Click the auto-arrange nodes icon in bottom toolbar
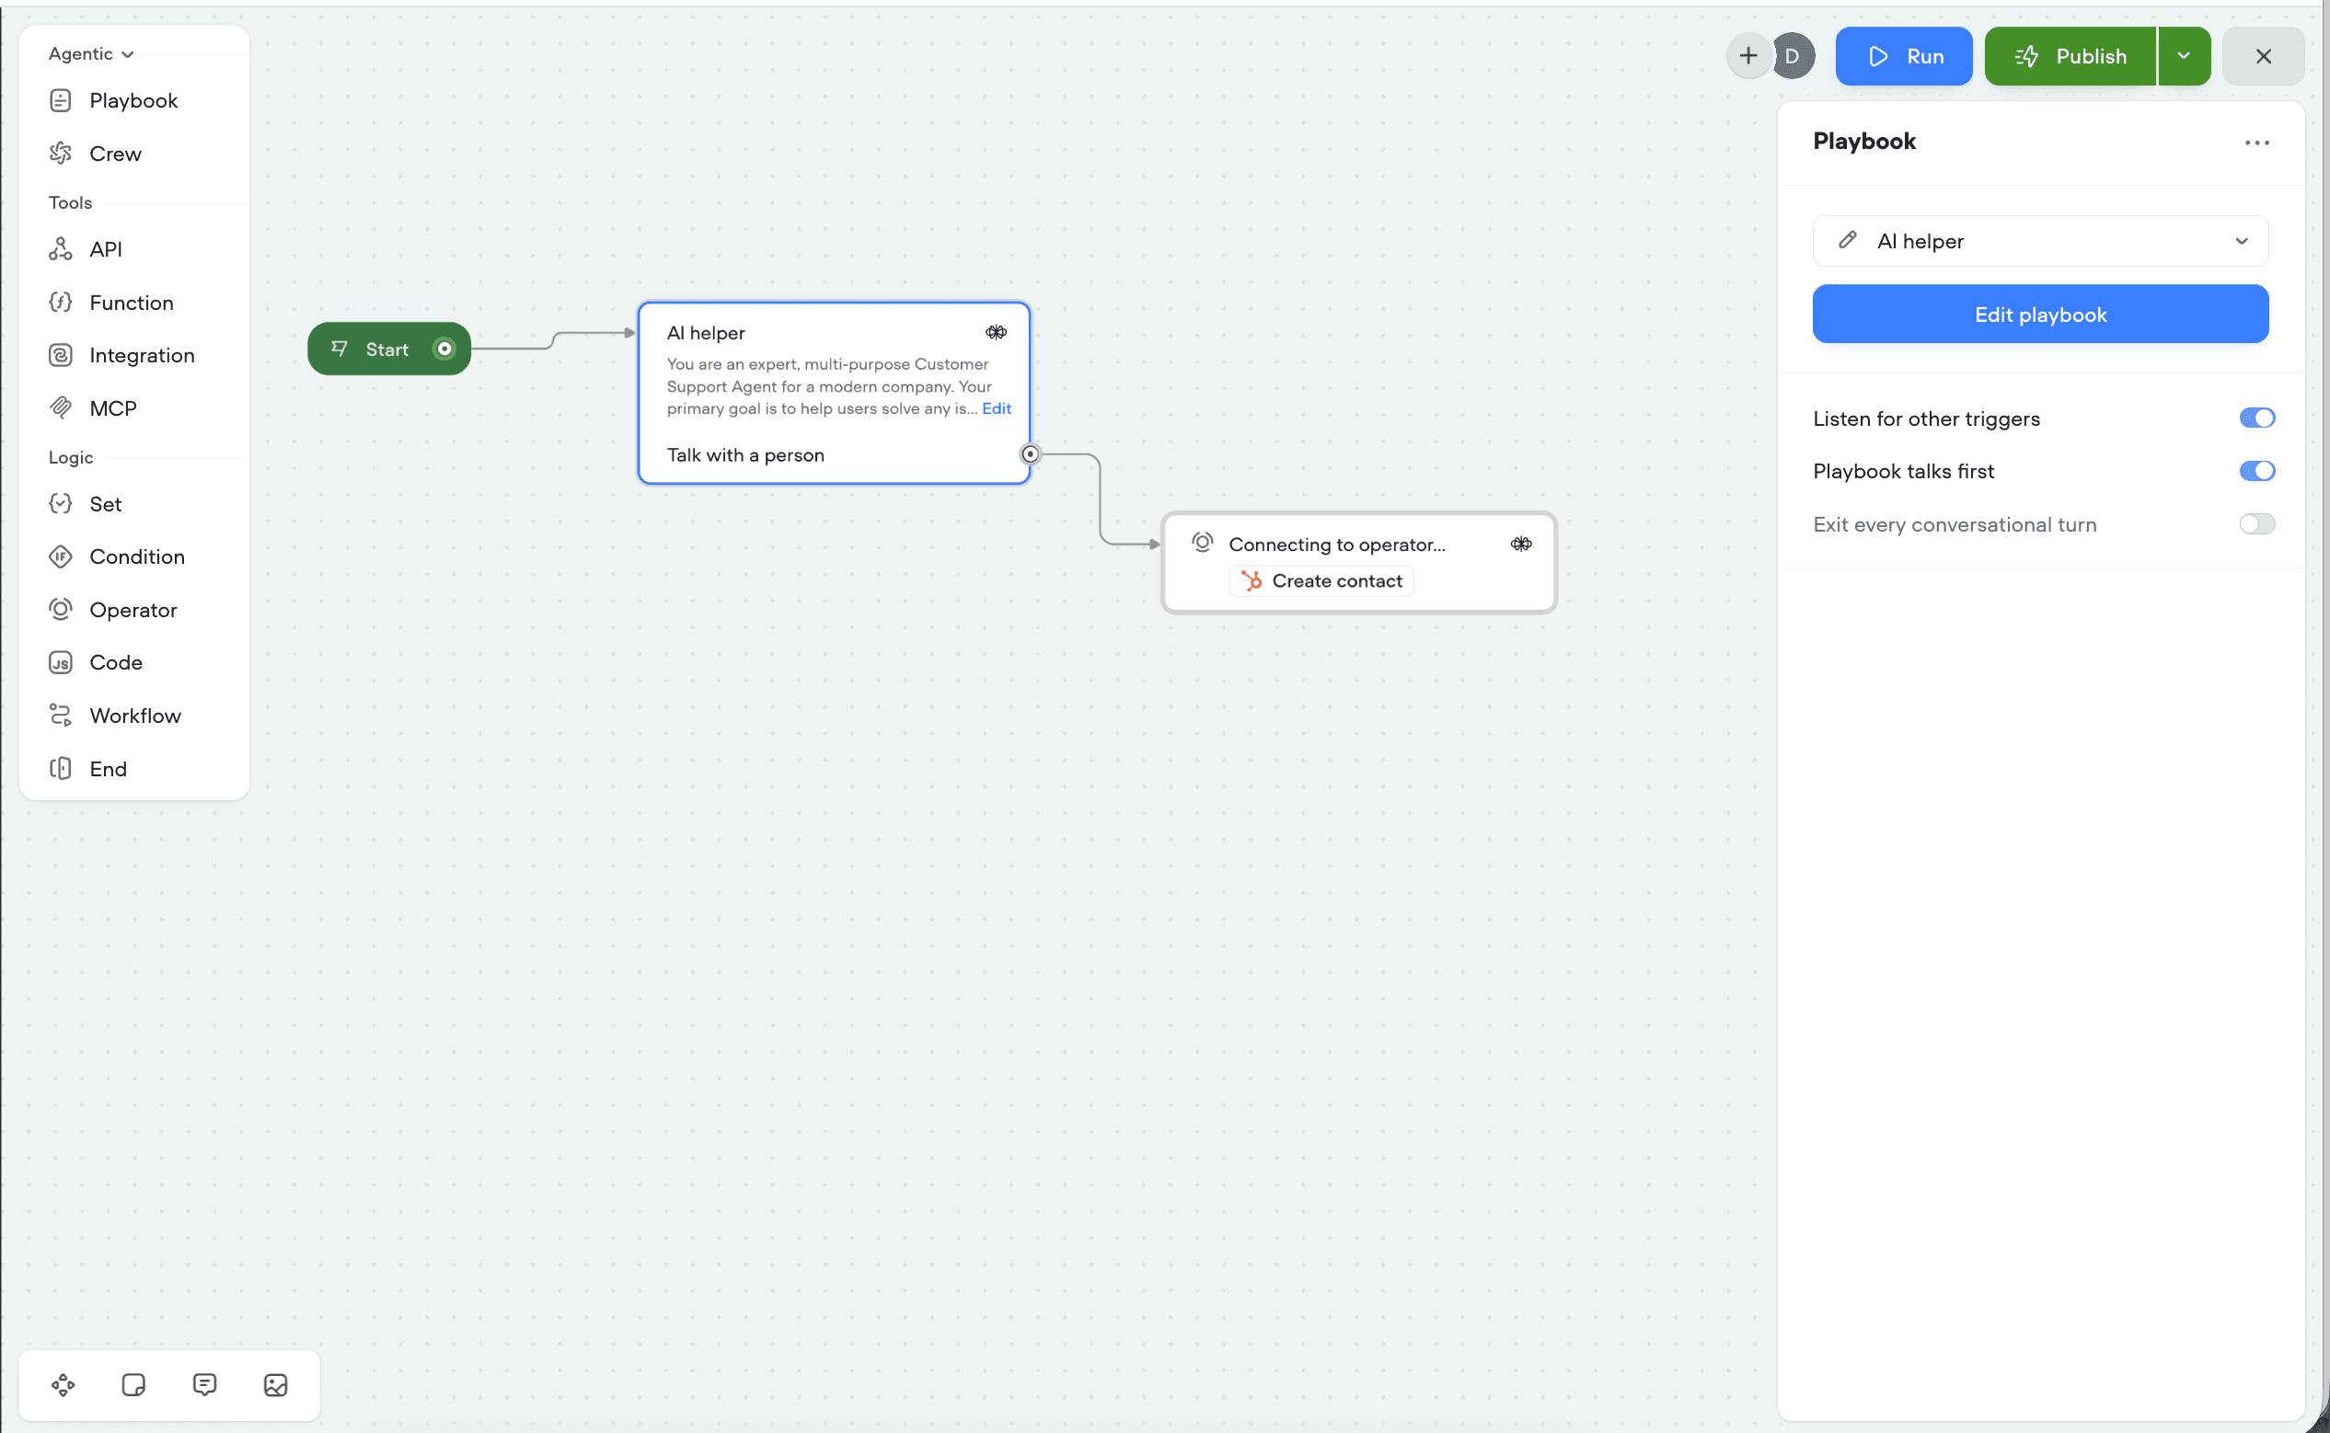Image resolution: width=2330 pixels, height=1433 pixels. click(x=63, y=1384)
